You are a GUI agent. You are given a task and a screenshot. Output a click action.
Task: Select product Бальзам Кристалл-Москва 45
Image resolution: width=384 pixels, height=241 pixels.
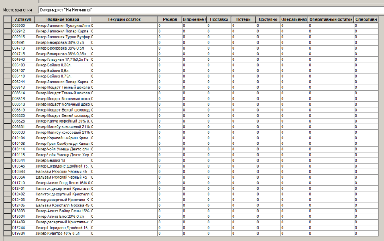point(62,205)
